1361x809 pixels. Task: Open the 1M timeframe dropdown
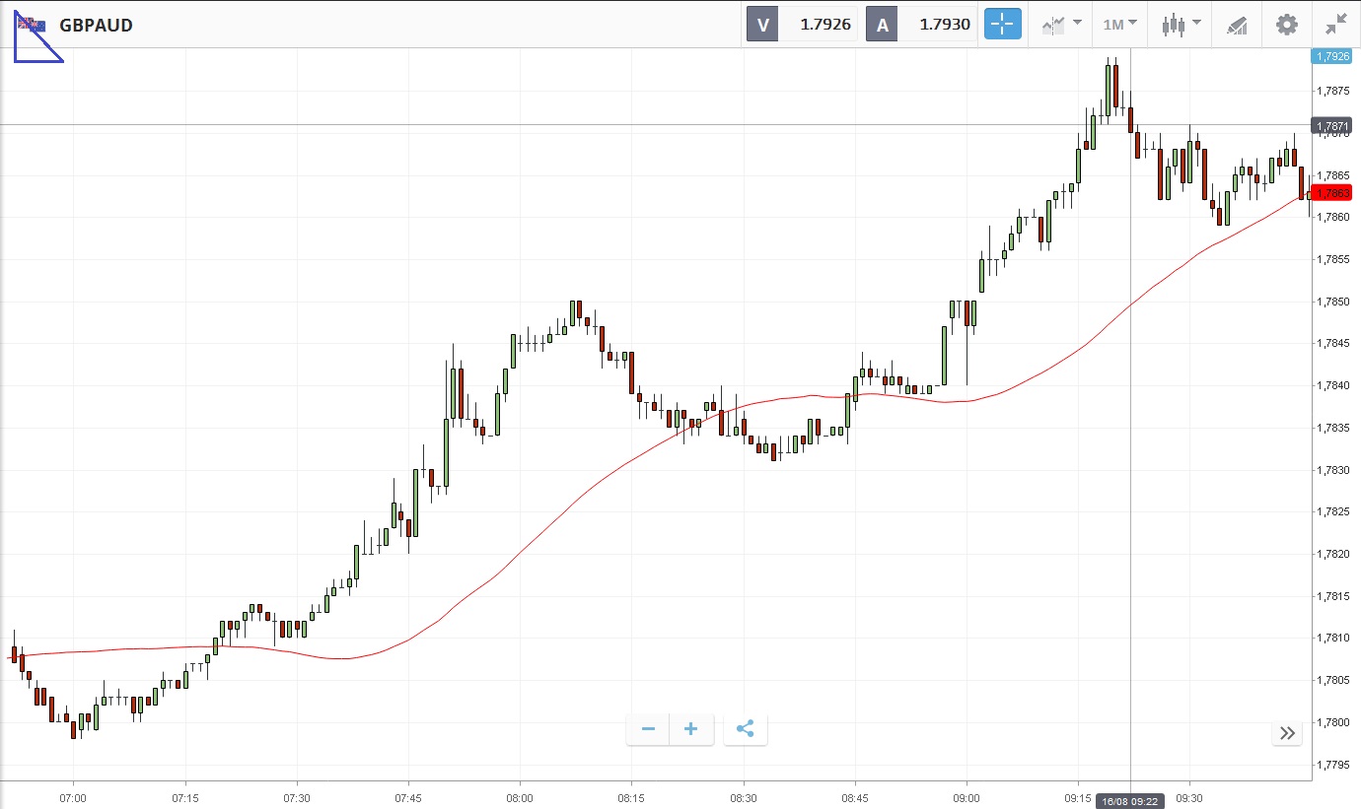[1119, 24]
